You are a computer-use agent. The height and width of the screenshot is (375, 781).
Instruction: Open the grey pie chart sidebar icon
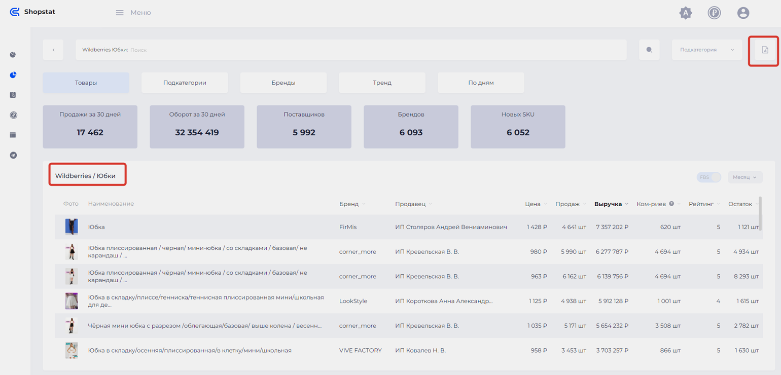[13, 55]
